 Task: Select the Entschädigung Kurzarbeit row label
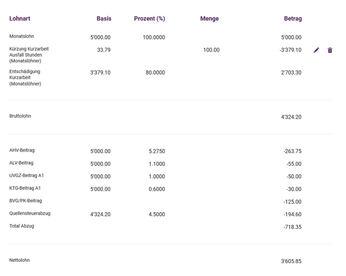pos(25,78)
